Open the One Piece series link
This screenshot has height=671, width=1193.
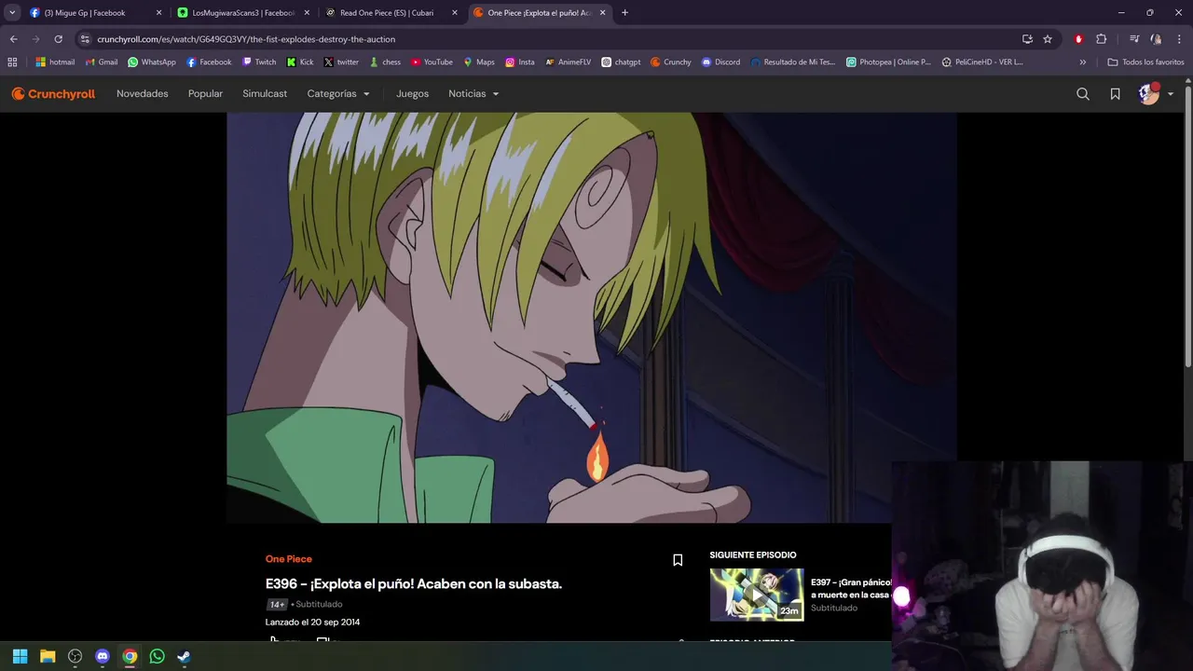[289, 559]
